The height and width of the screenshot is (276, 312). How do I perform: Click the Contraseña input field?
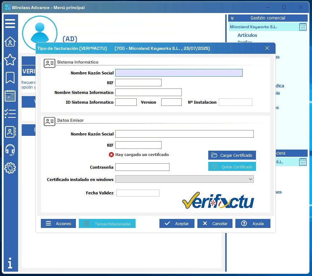[142, 167]
